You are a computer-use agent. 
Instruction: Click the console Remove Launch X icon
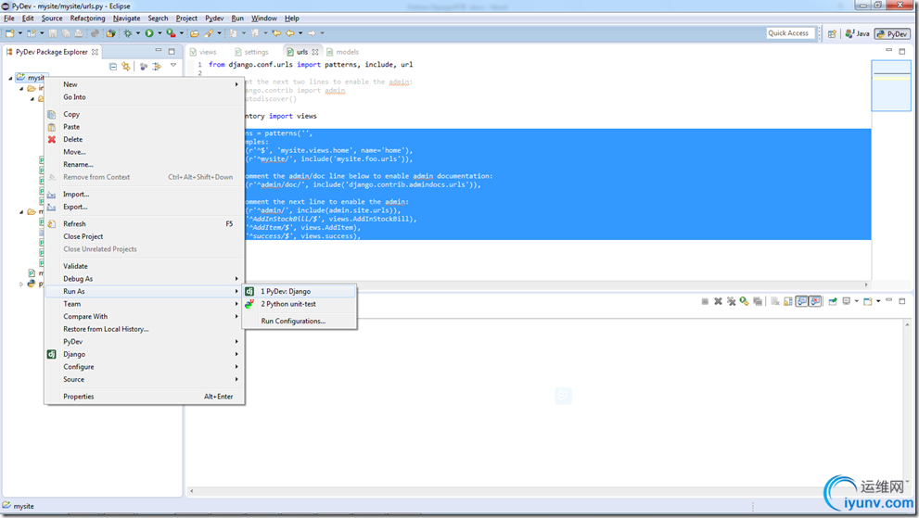pyautogui.click(x=718, y=301)
